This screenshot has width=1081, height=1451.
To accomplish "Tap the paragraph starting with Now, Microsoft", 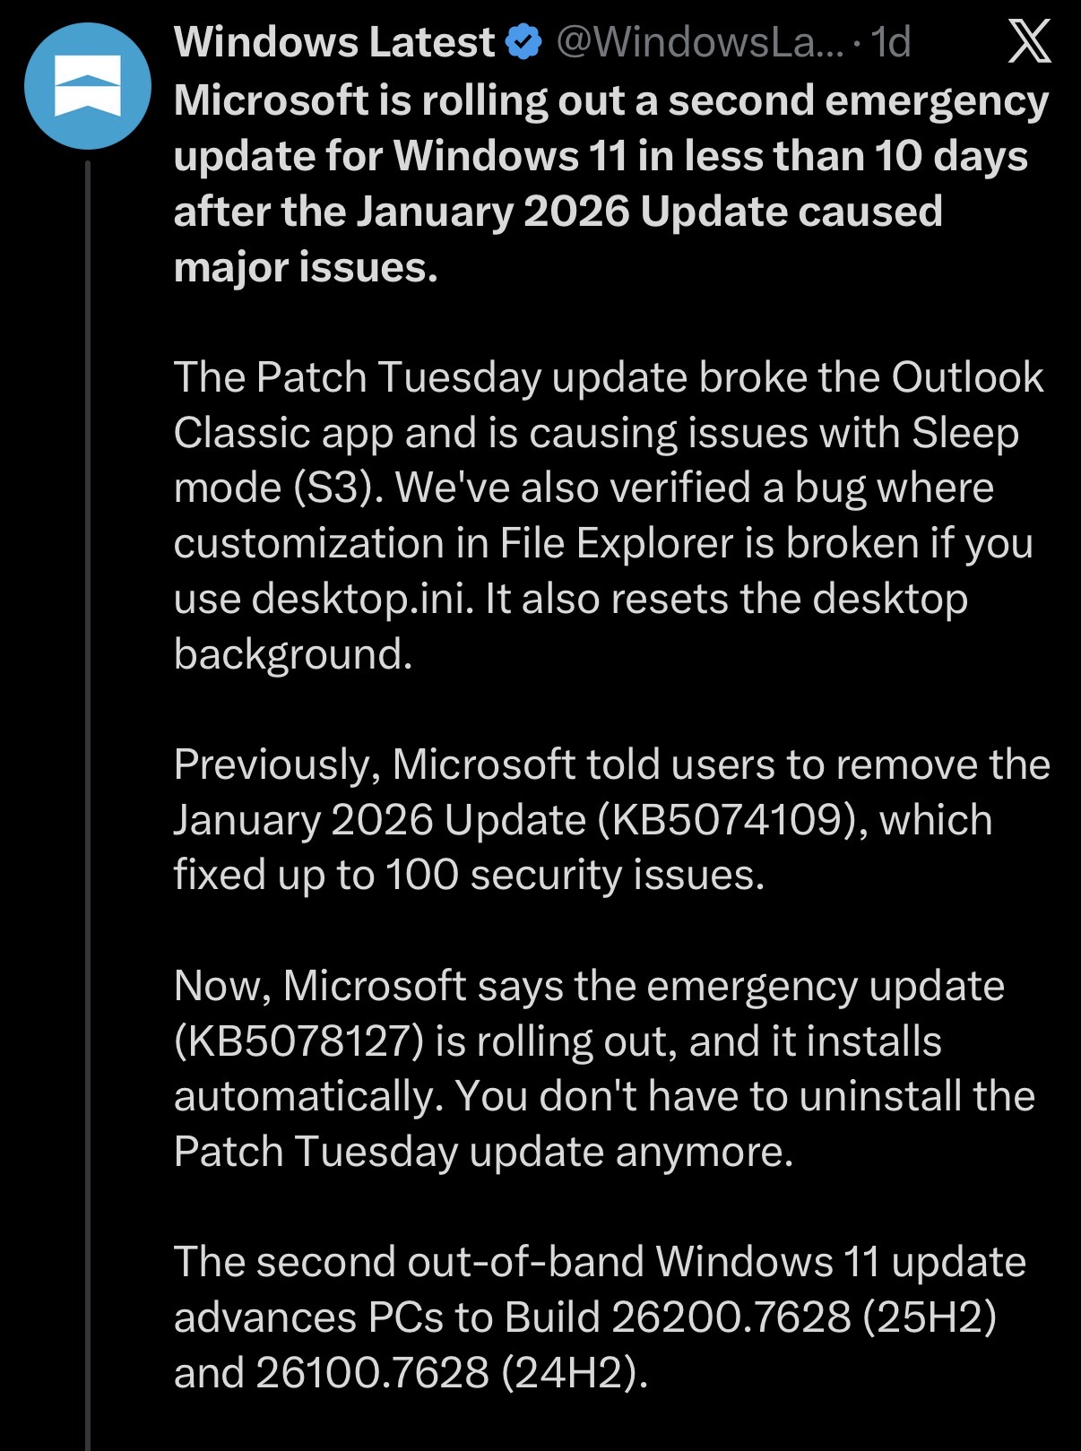I will pyautogui.click(x=604, y=1068).
